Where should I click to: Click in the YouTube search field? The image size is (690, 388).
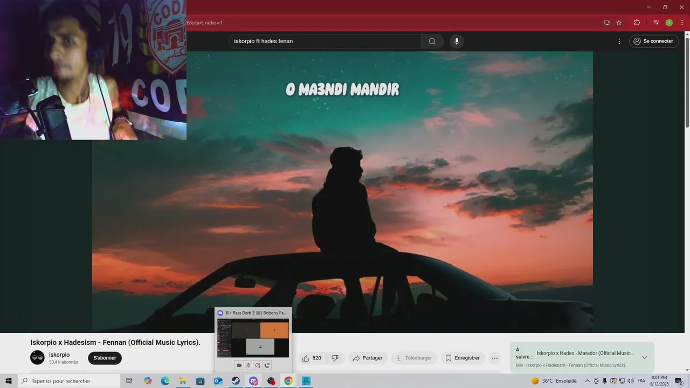pyautogui.click(x=325, y=41)
